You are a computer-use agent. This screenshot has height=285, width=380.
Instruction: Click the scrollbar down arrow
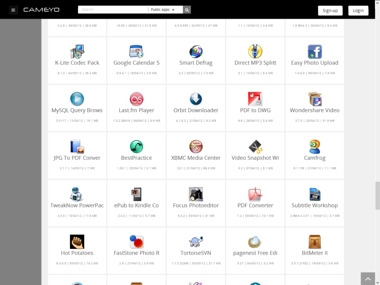coord(378,283)
